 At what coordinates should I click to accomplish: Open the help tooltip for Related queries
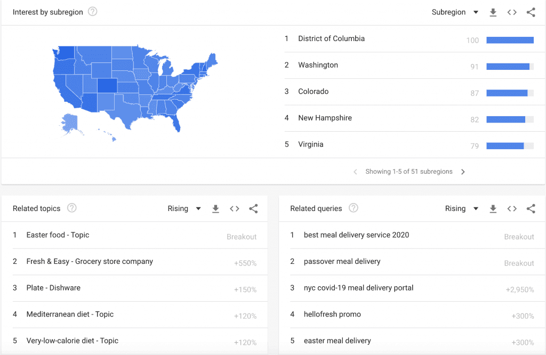click(x=353, y=208)
